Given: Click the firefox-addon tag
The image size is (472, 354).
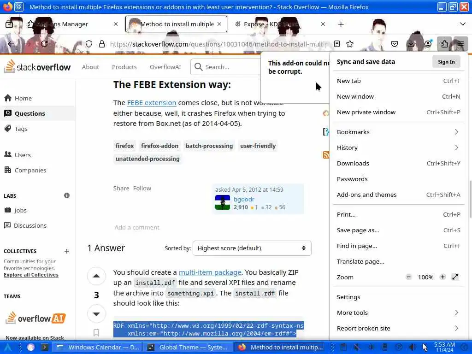Looking at the screenshot, I should 159,146.
